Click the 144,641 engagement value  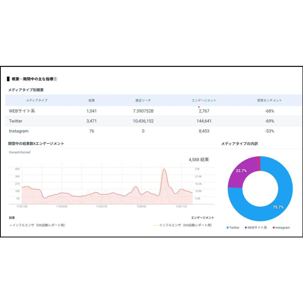pos(204,121)
